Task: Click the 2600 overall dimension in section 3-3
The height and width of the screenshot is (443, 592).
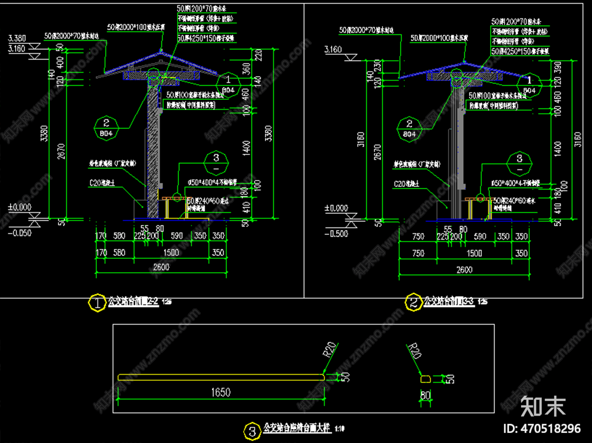Action: pos(464,270)
